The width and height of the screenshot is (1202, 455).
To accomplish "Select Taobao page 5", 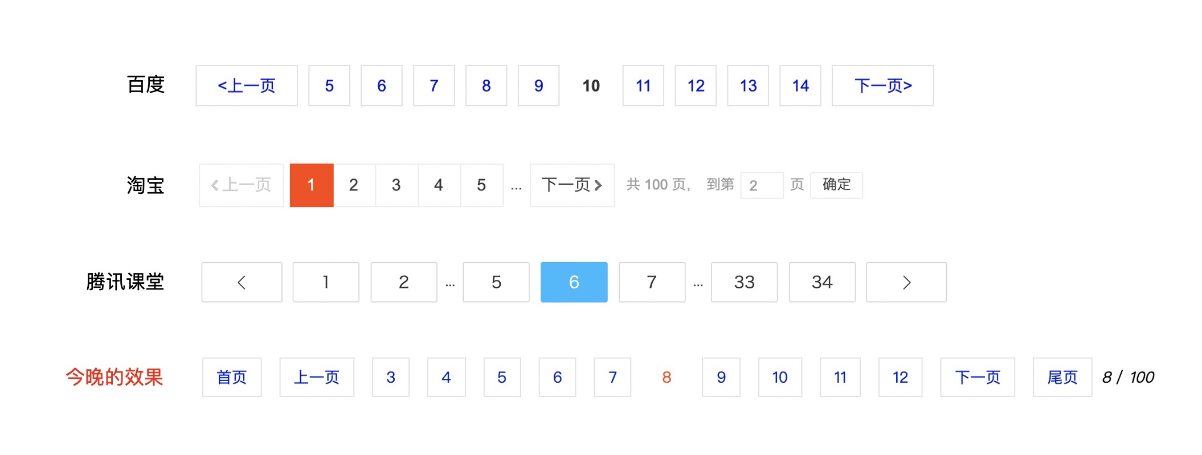I will (482, 185).
